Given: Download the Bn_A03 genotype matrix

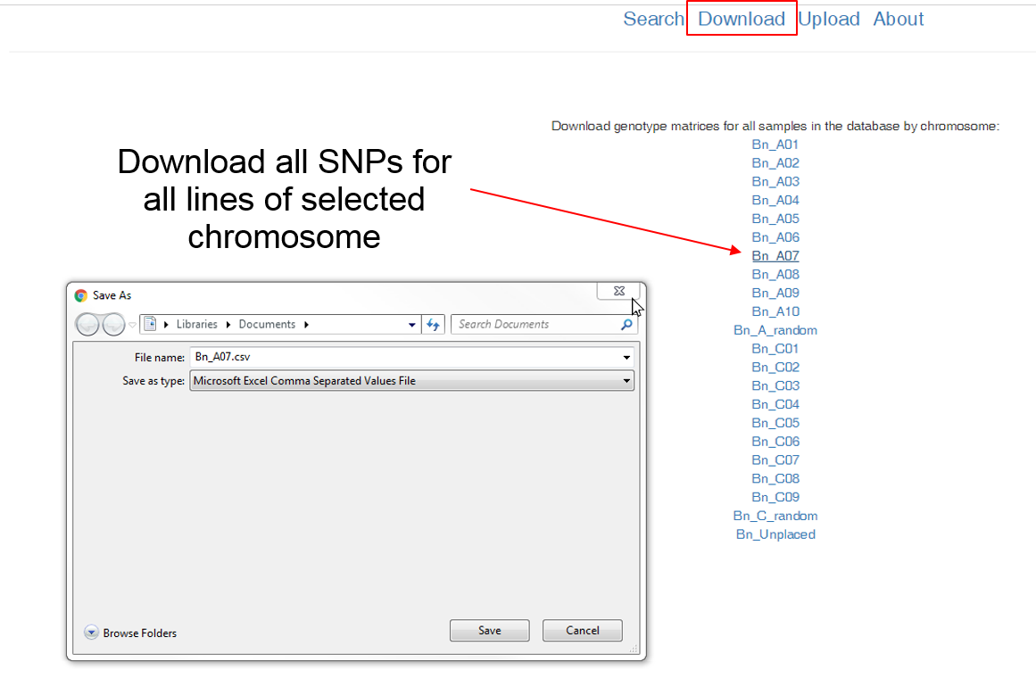Looking at the screenshot, I should (x=775, y=181).
